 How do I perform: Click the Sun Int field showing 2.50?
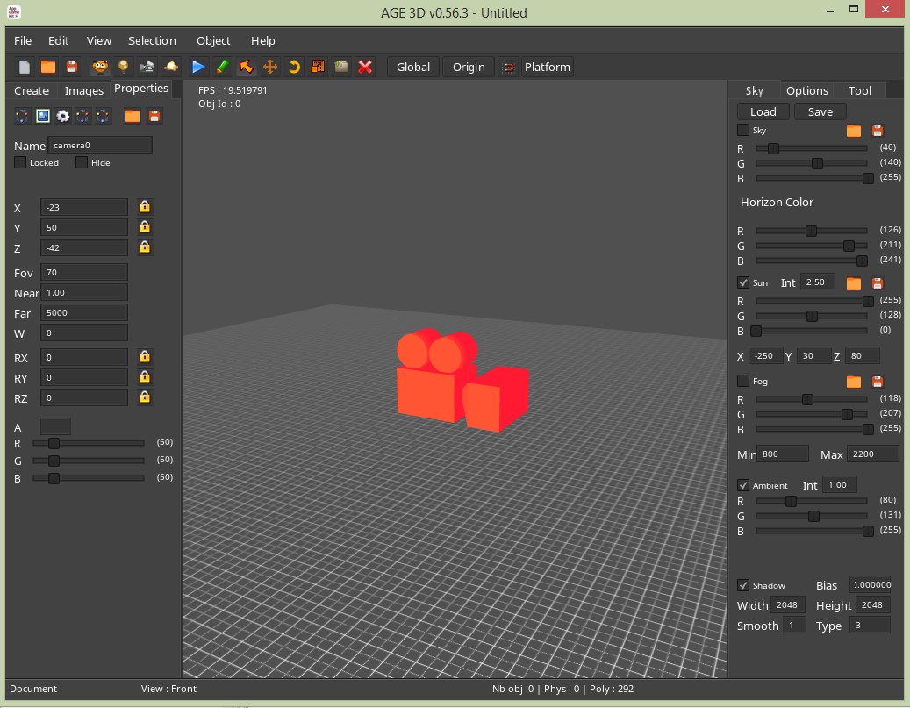(817, 282)
